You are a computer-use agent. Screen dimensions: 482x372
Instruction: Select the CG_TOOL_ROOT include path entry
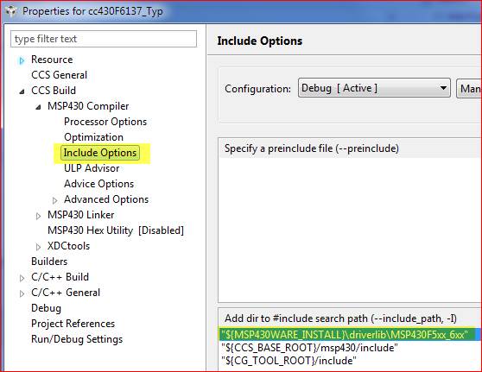[x=289, y=360]
